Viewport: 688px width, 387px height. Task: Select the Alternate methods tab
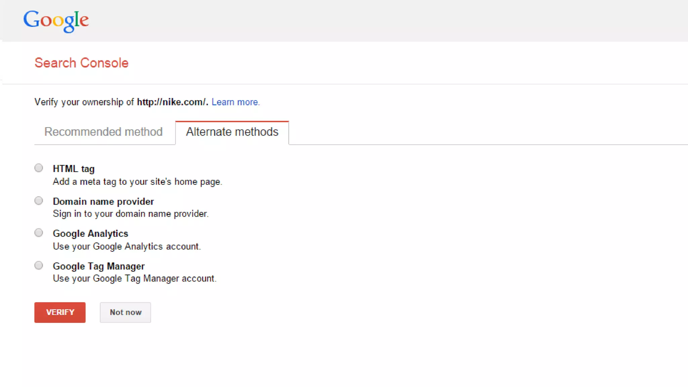point(232,132)
